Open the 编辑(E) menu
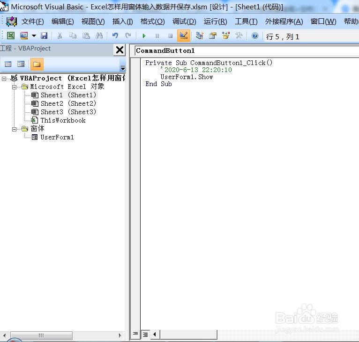Image resolution: width=359 pixels, height=342 pixels. [x=62, y=22]
